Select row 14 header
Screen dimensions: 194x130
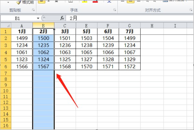[x=6, y=114]
